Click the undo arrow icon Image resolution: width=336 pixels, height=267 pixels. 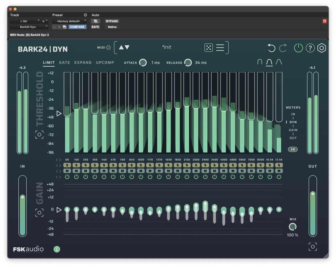(x=271, y=48)
